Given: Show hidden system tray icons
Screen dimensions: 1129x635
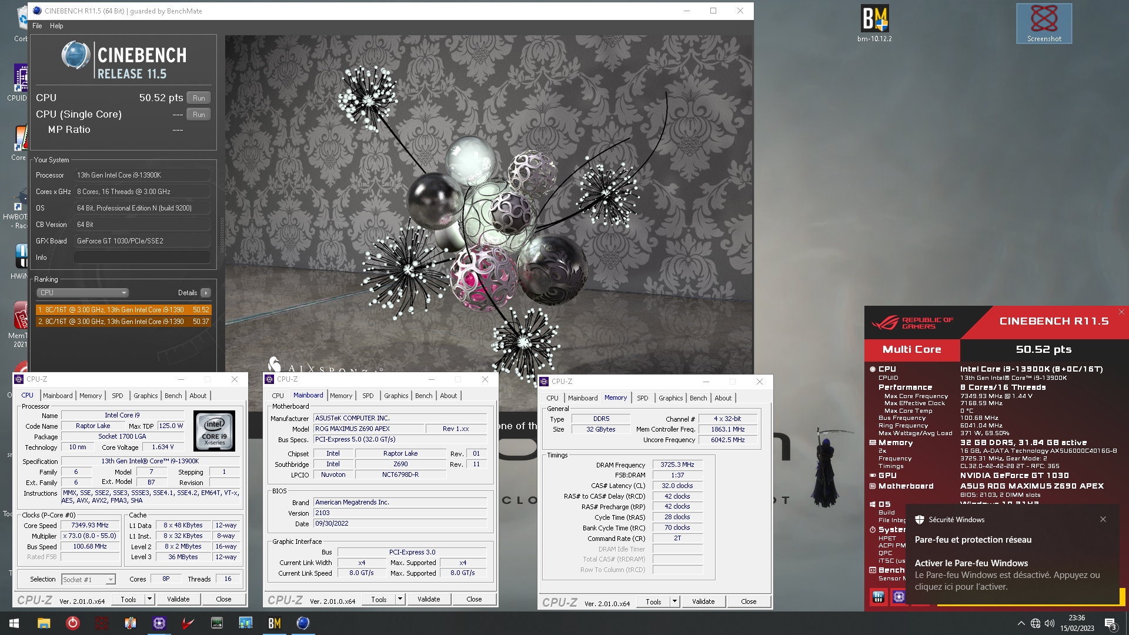Looking at the screenshot, I should (1021, 623).
